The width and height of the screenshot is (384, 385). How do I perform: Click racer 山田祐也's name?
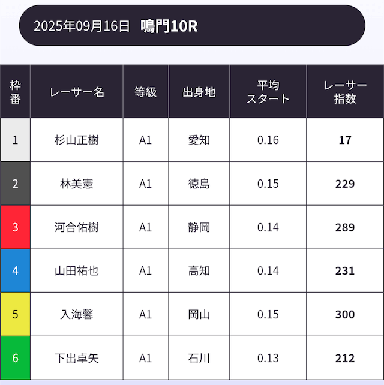[x=77, y=271]
